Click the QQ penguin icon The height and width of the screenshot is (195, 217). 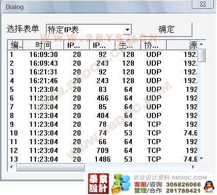[209, 187]
